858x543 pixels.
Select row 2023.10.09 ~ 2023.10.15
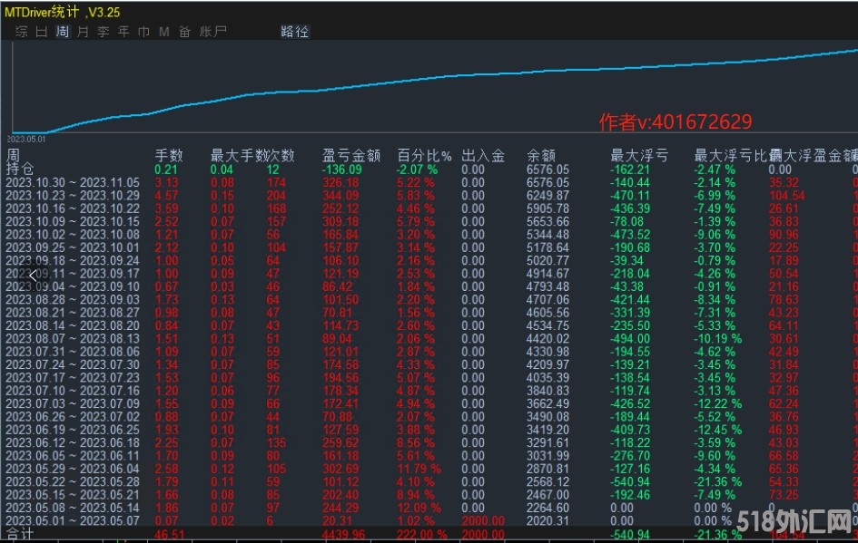(x=73, y=222)
